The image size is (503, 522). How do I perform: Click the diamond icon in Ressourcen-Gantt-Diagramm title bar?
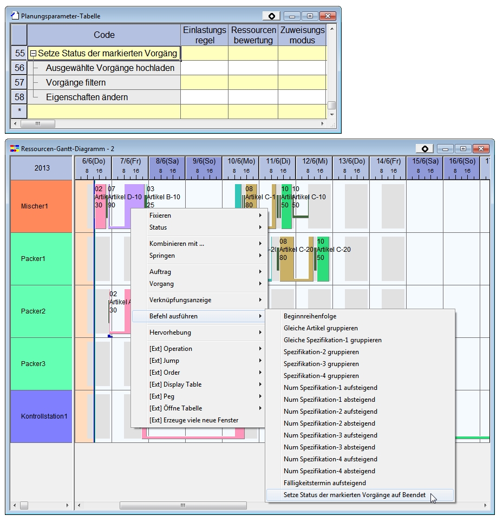[425, 149]
